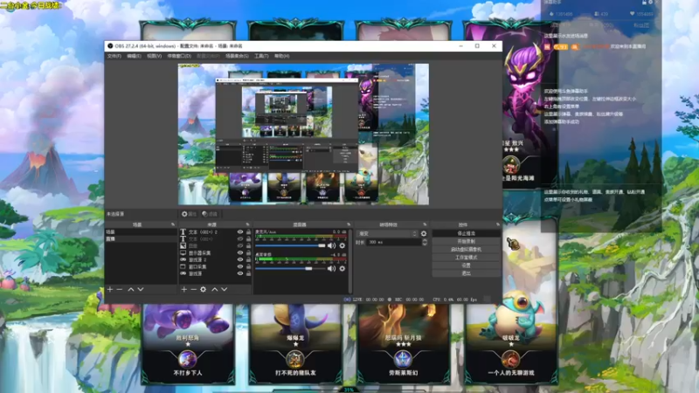699x393 pixels.
Task: Open the 渐变 transition type dropdown
Action: pyautogui.click(x=387, y=233)
